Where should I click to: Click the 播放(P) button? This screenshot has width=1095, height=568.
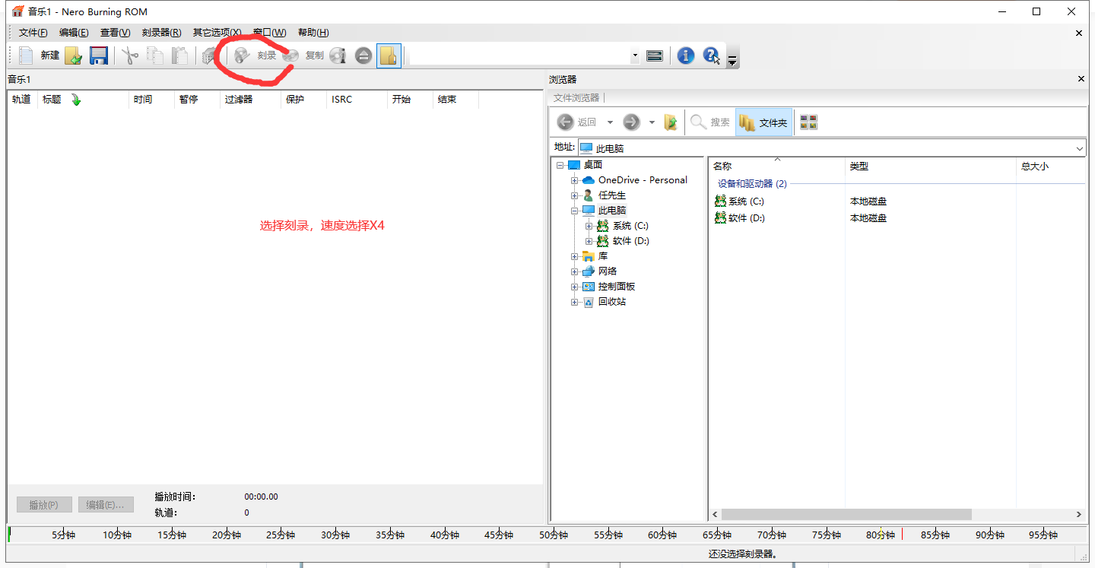click(x=44, y=505)
